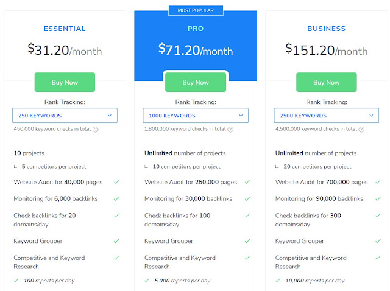Click checkmark beside Pro Competitive and Keyword Research
The height and width of the screenshot is (291, 390).
(247, 258)
